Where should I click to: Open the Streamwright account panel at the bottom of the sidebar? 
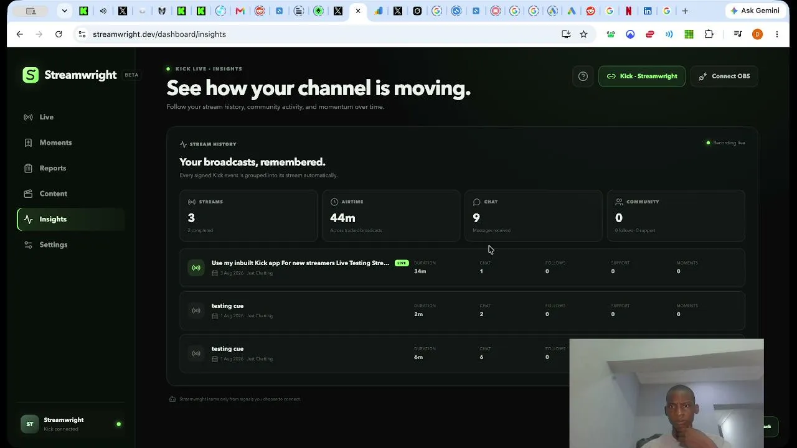coord(70,424)
